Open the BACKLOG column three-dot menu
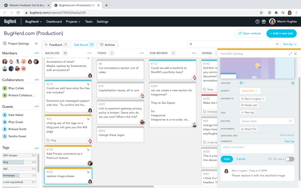301x188 pixels. pyautogui.click(x=89, y=53)
